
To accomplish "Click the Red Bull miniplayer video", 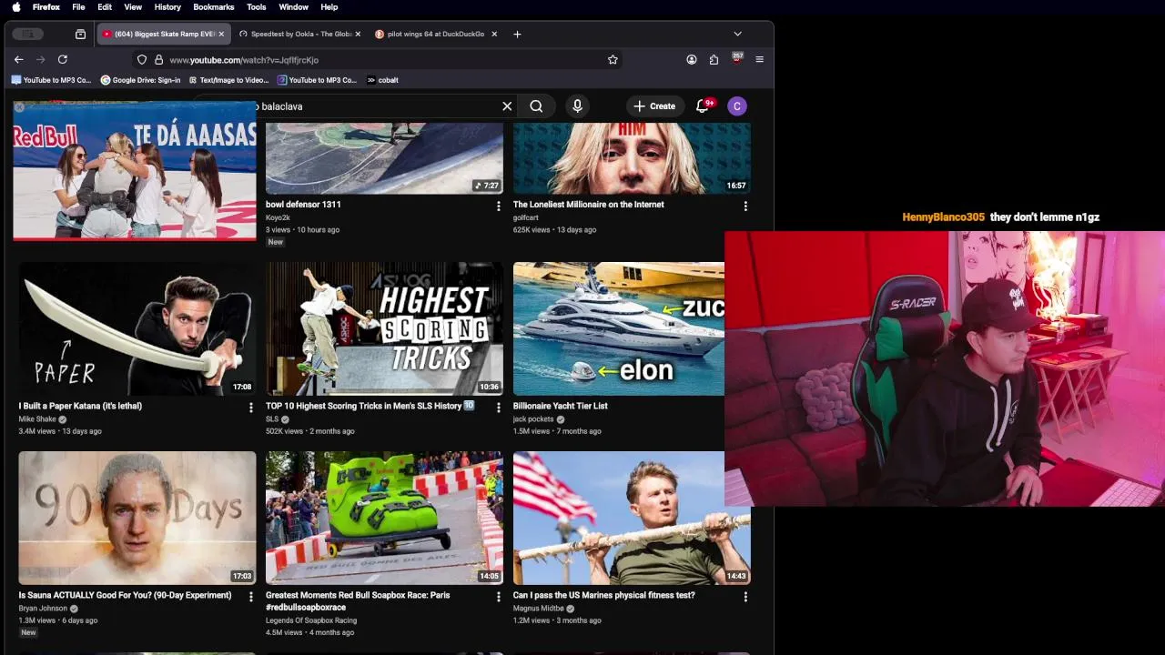I will (135, 173).
